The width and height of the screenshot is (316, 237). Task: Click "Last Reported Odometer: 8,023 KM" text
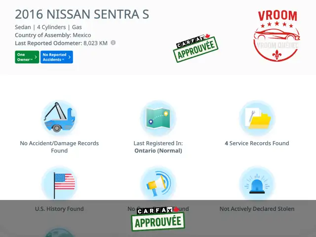pos(61,43)
